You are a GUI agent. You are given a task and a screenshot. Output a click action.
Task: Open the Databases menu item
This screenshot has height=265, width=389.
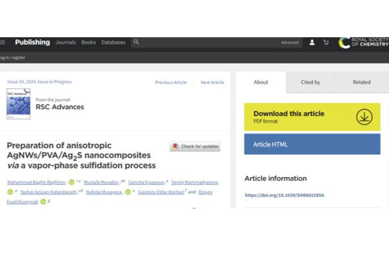113,42
